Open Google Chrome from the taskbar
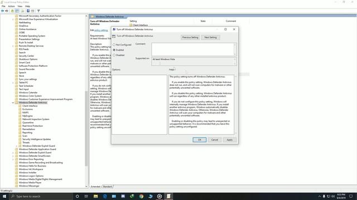 [141, 196]
